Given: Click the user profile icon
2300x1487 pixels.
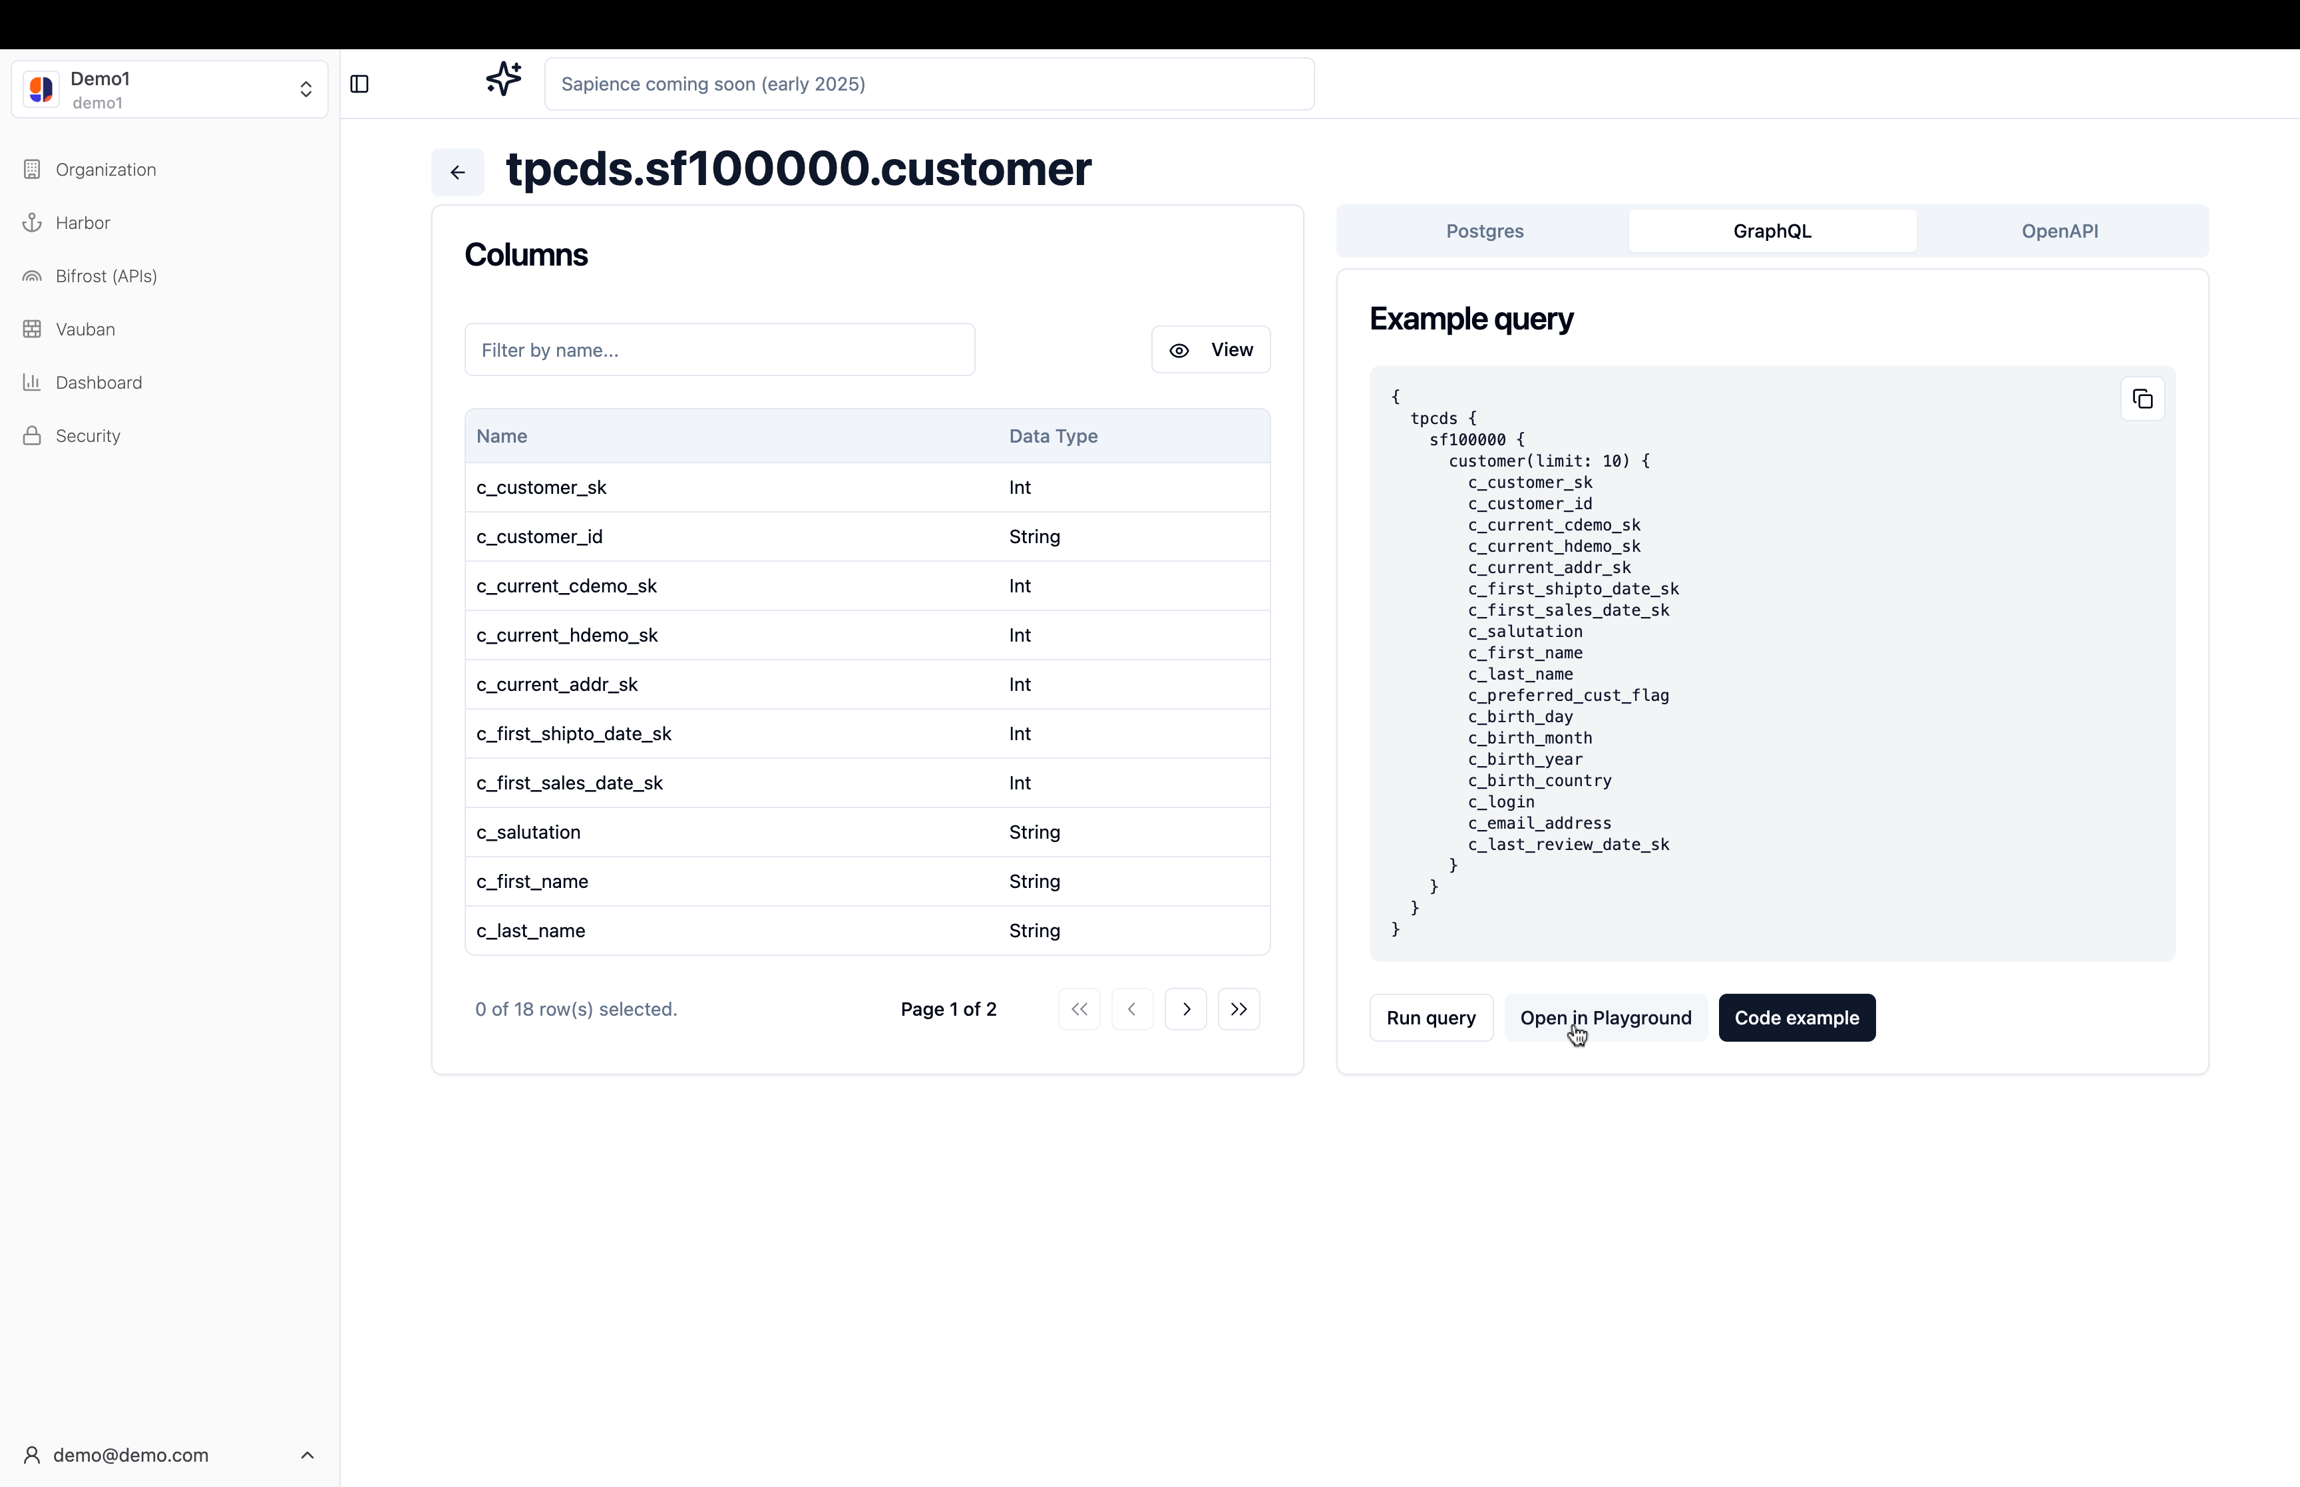Looking at the screenshot, I should tap(32, 1454).
